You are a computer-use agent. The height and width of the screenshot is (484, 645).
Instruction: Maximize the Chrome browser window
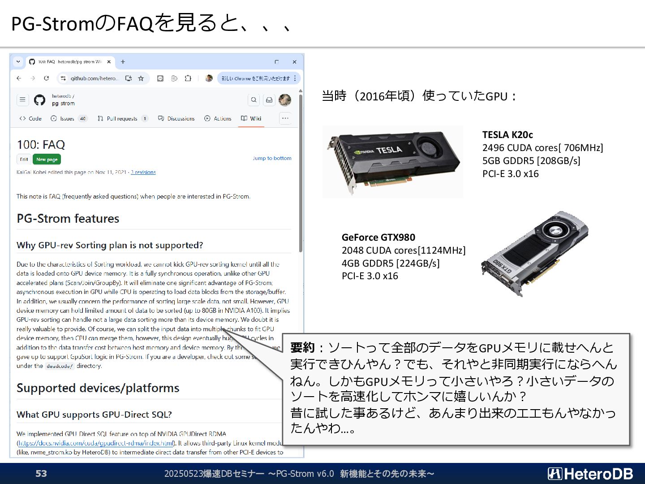click(x=276, y=62)
